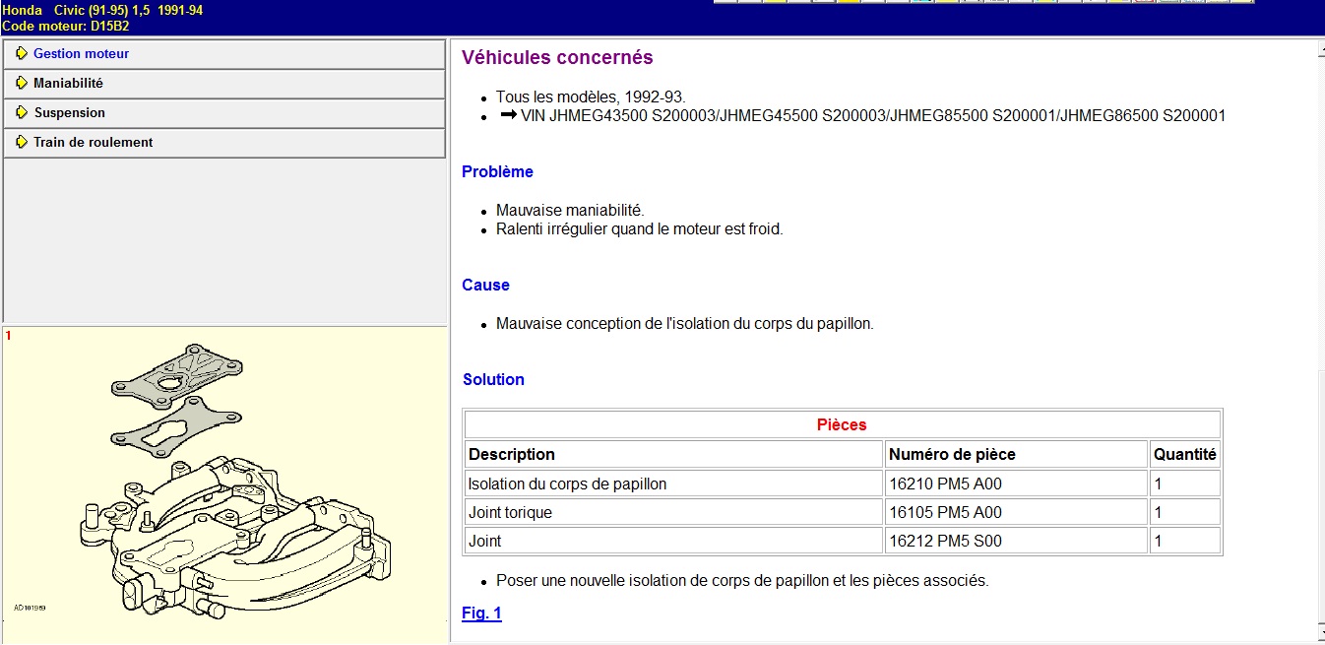The image size is (1325, 645).
Task: Open the Gestion moteur section
Action: pos(81,54)
